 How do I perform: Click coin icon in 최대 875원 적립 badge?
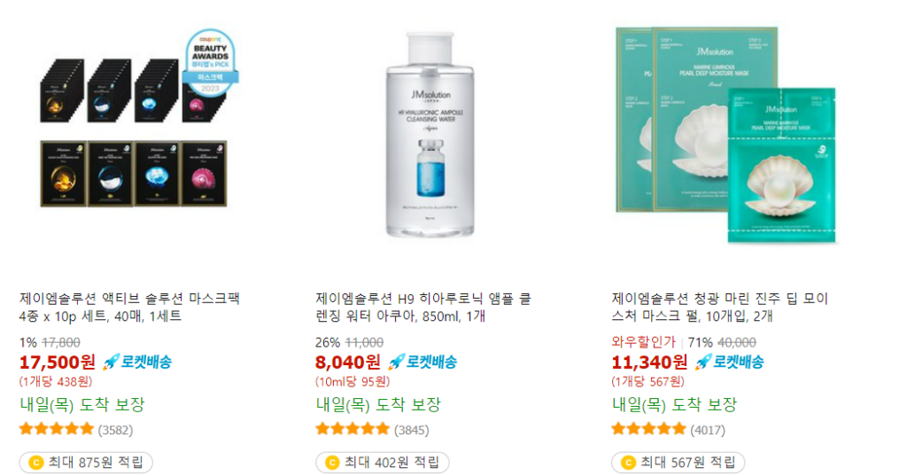tap(35, 463)
